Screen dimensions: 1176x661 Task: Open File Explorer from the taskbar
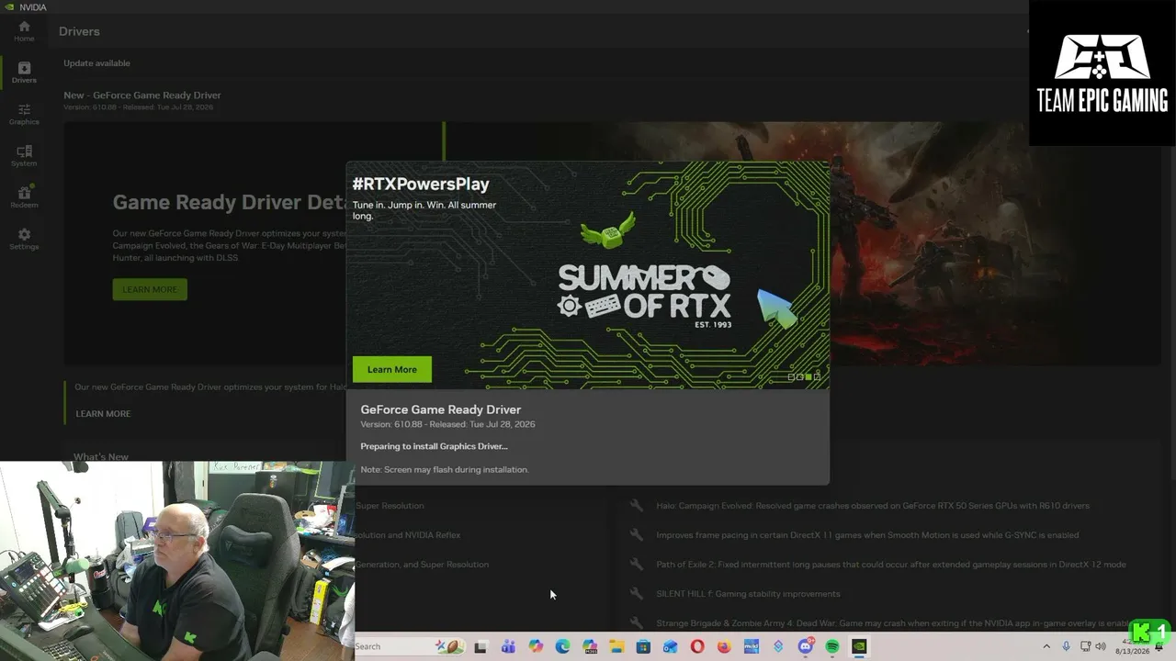616,646
